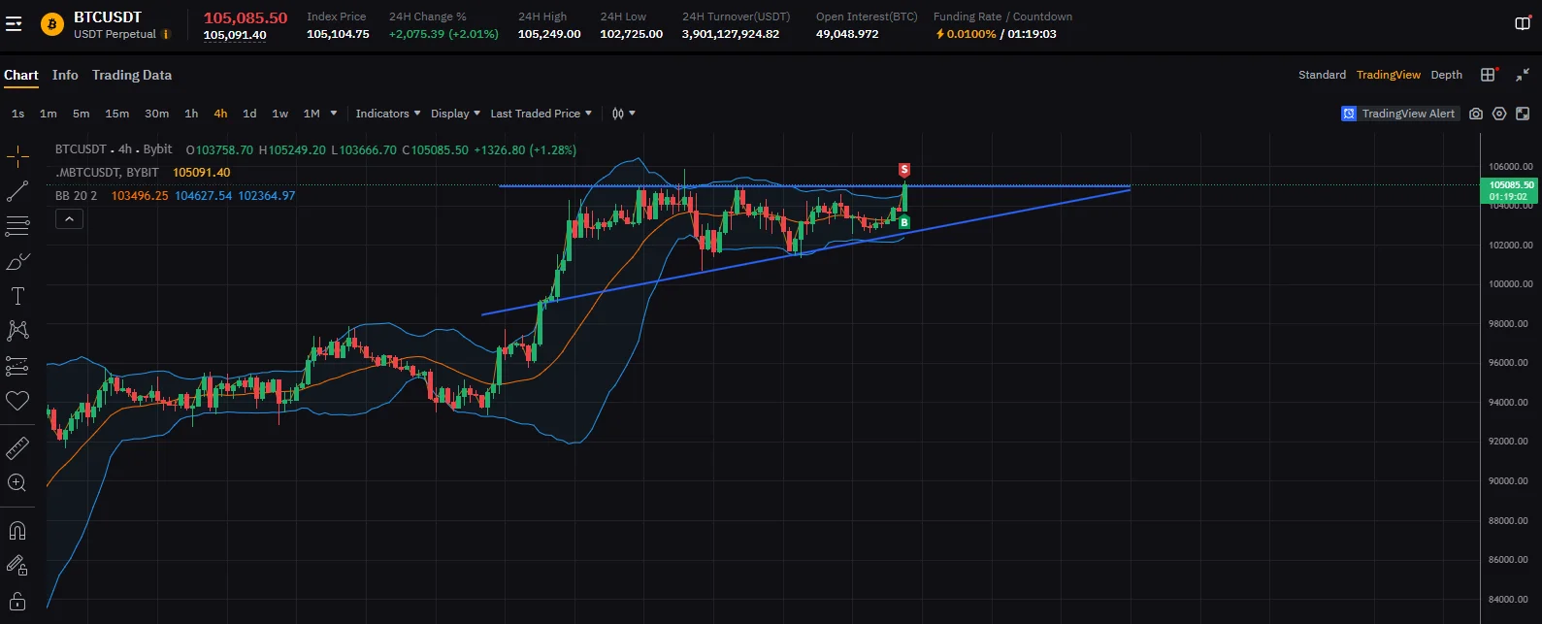The width and height of the screenshot is (1542, 624).
Task: Expand the Display dropdown
Action: pyautogui.click(x=455, y=114)
